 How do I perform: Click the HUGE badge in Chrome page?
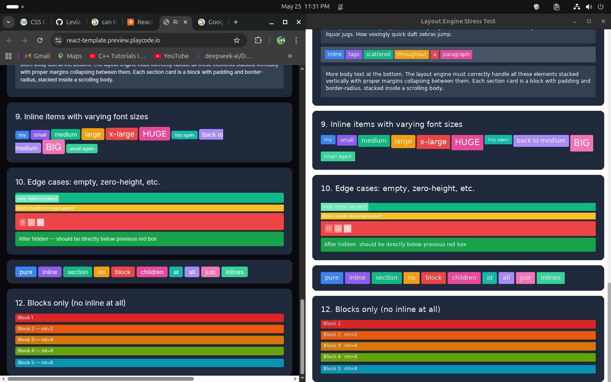(x=155, y=134)
